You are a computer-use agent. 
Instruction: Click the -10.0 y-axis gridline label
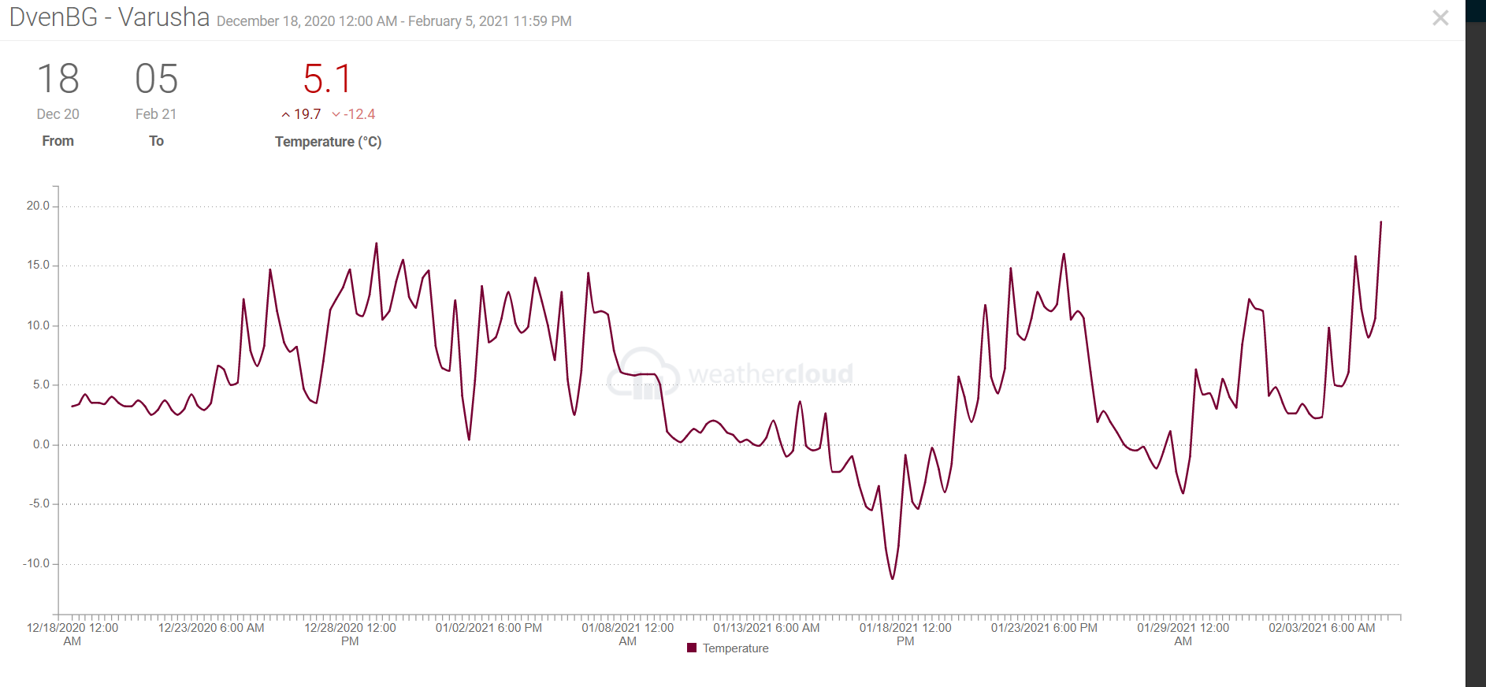[36, 563]
